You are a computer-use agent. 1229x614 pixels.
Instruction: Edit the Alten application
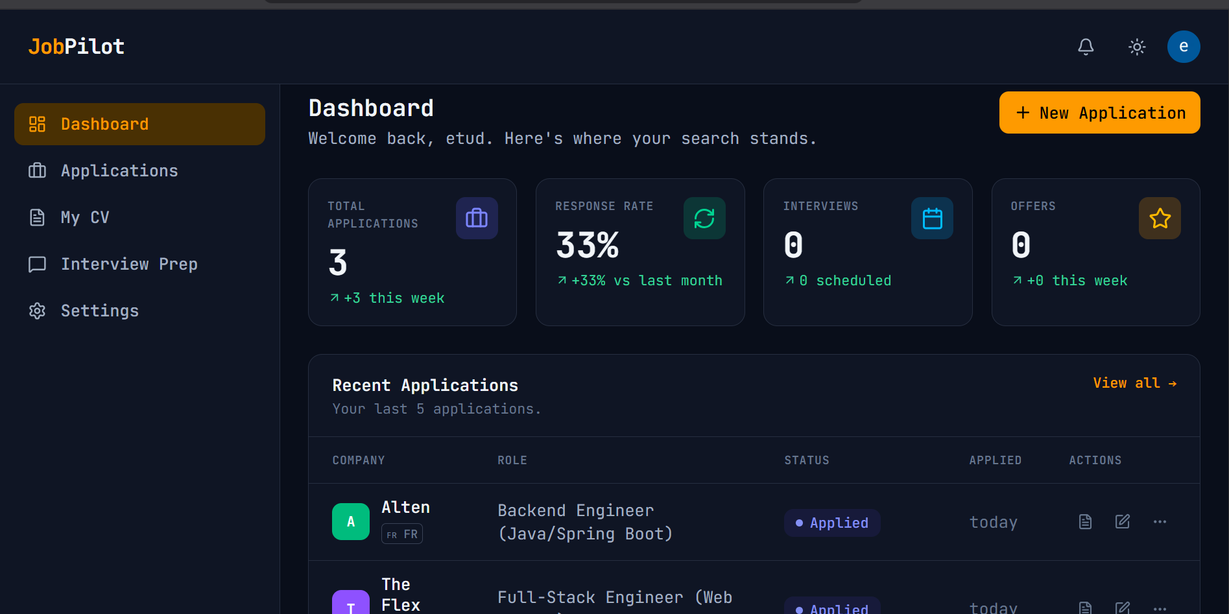pos(1123,522)
